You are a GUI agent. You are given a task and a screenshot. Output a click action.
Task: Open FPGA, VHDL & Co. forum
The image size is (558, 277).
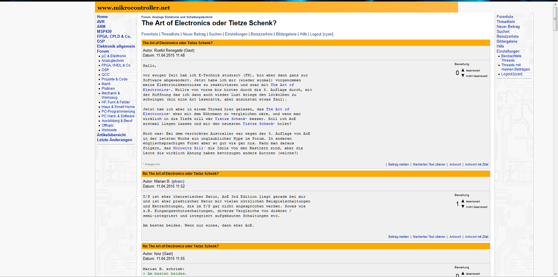click(116, 65)
